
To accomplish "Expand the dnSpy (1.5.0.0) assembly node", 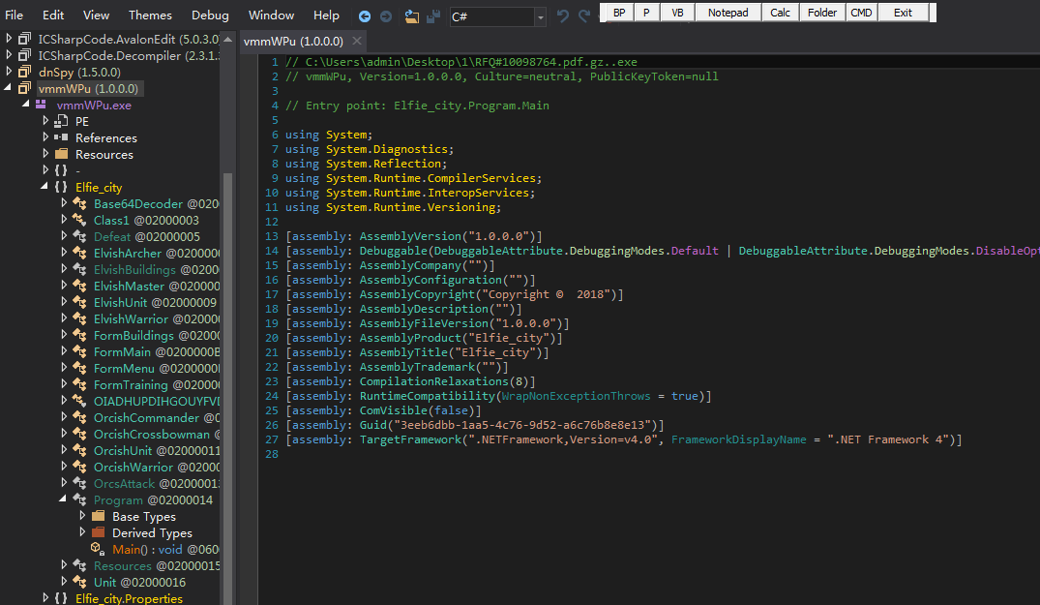I will pyautogui.click(x=10, y=72).
